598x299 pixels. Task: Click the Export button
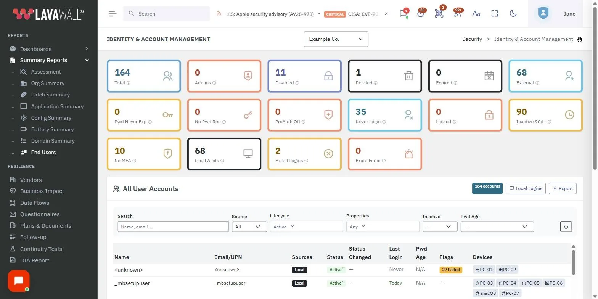click(563, 188)
